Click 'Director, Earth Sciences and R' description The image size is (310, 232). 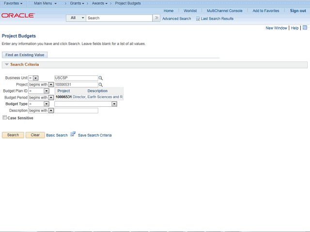coord(98,97)
